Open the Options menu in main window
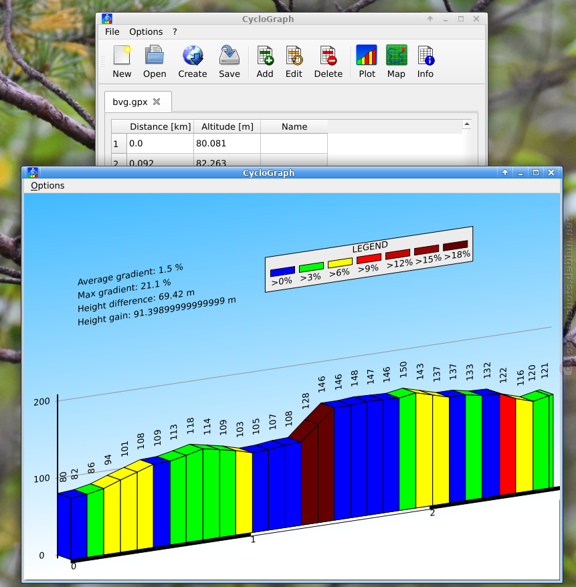The height and width of the screenshot is (587, 576). click(146, 32)
